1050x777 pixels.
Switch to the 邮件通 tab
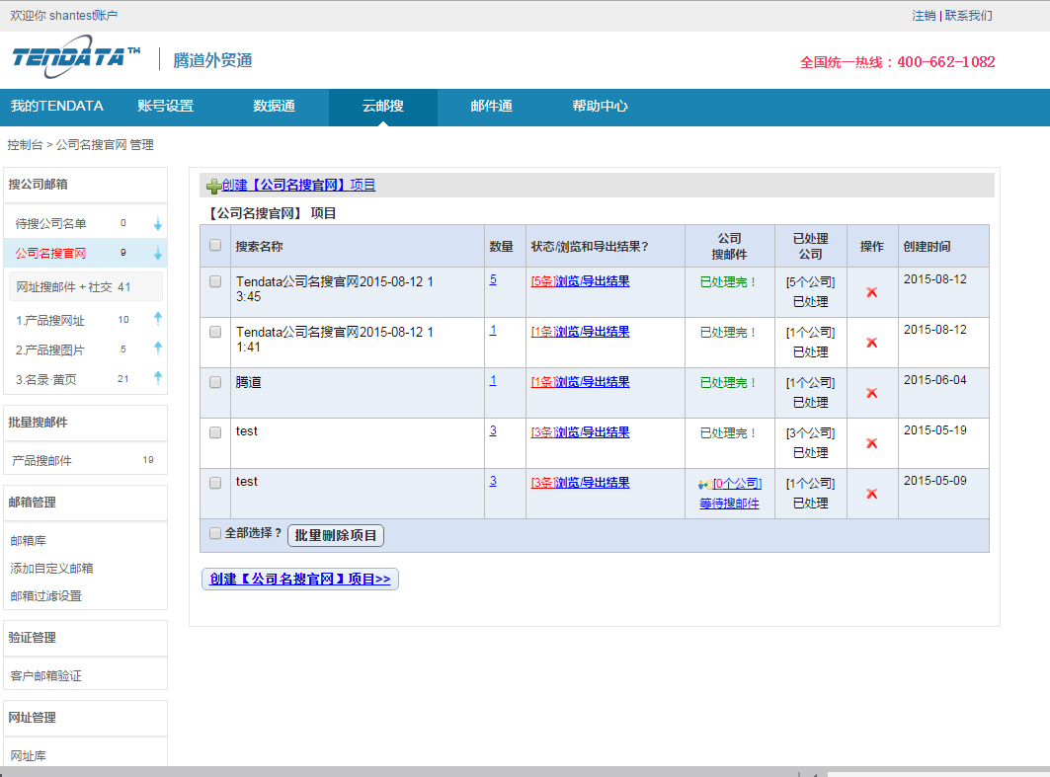click(x=491, y=107)
